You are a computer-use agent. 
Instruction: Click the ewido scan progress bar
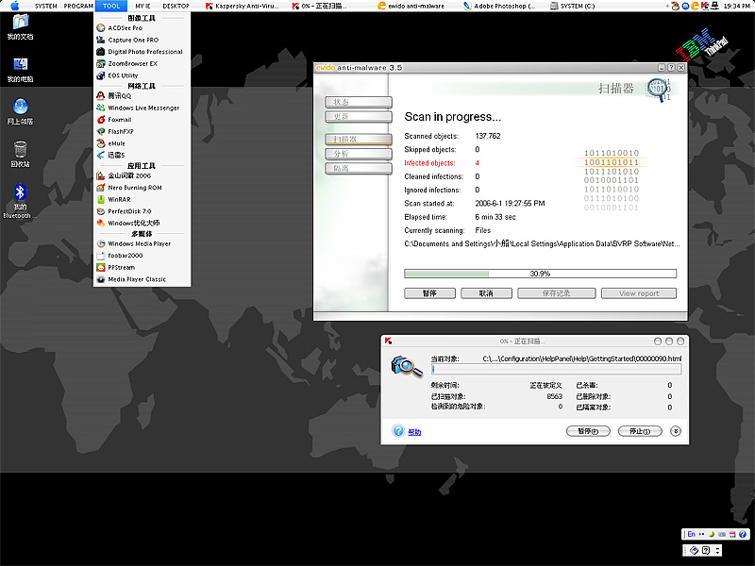pos(540,274)
